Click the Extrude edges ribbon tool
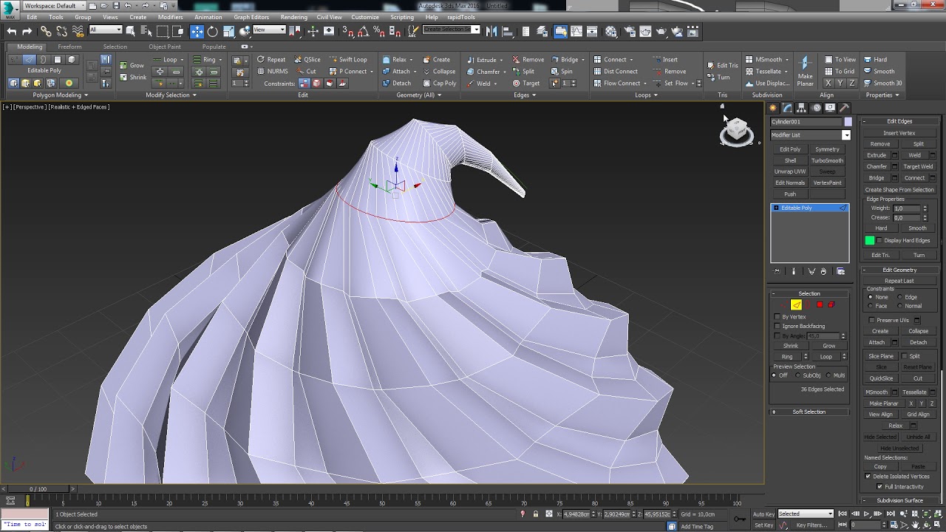This screenshot has width=946, height=532. coord(482,60)
